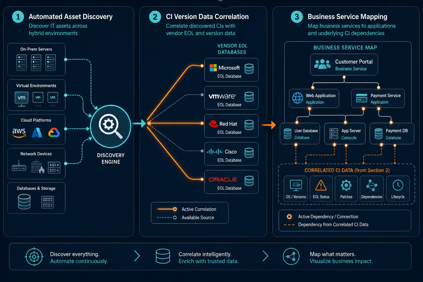Click the text Automate continuously.
Screen dimensions: 423x282
coord(79,261)
